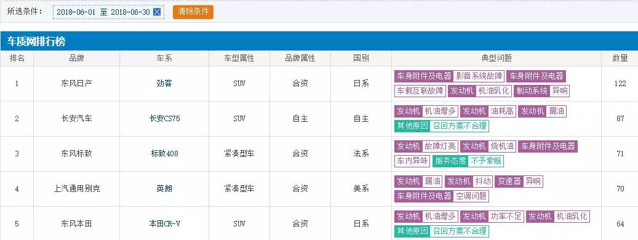Click the complaint count 122

pos(620,84)
